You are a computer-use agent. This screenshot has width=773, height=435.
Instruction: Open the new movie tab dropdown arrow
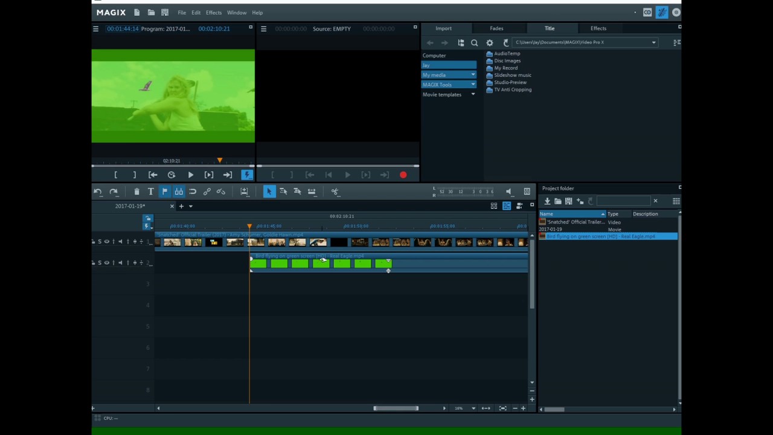click(191, 206)
